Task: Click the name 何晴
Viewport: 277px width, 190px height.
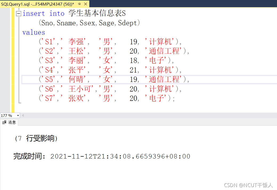Action: 76,79
